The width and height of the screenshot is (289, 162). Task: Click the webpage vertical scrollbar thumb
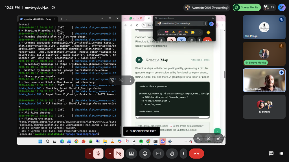pyautogui.click(x=224, y=75)
